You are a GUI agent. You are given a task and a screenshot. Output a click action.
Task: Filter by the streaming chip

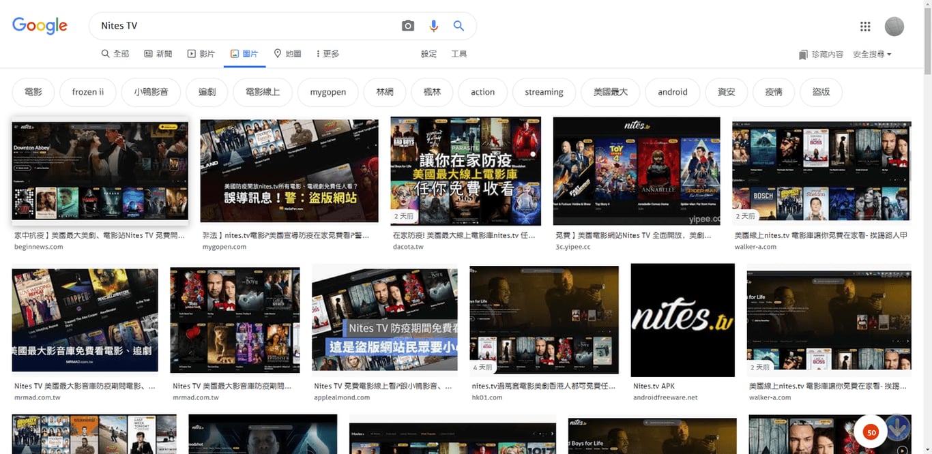544,92
